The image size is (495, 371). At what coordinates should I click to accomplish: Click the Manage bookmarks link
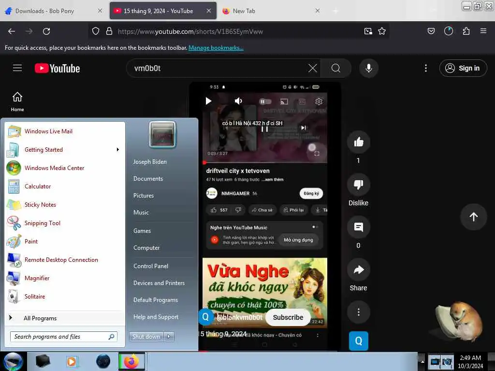pos(216,48)
